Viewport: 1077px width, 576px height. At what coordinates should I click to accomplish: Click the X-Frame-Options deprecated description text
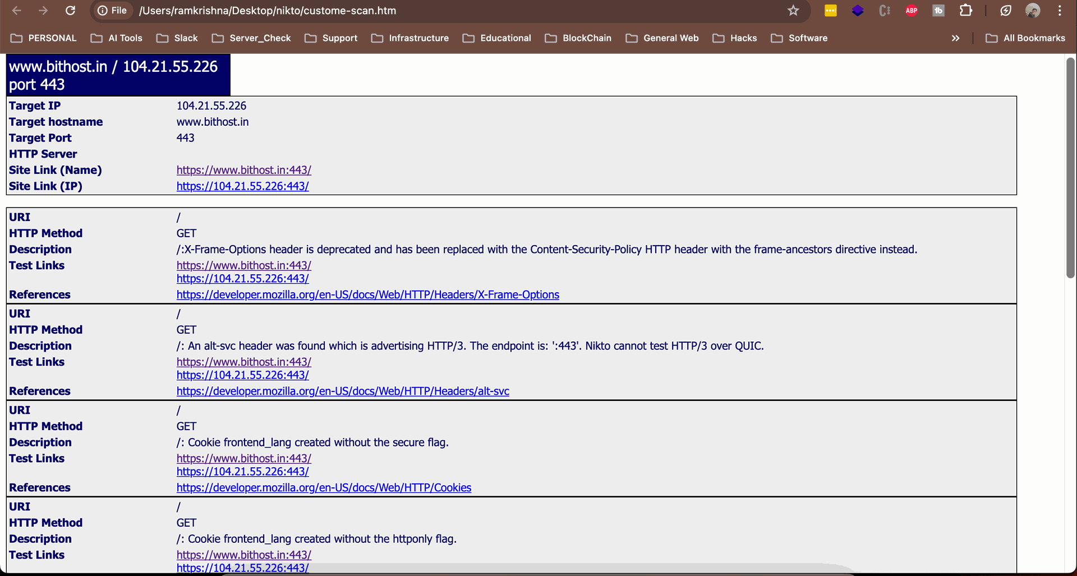tap(547, 250)
